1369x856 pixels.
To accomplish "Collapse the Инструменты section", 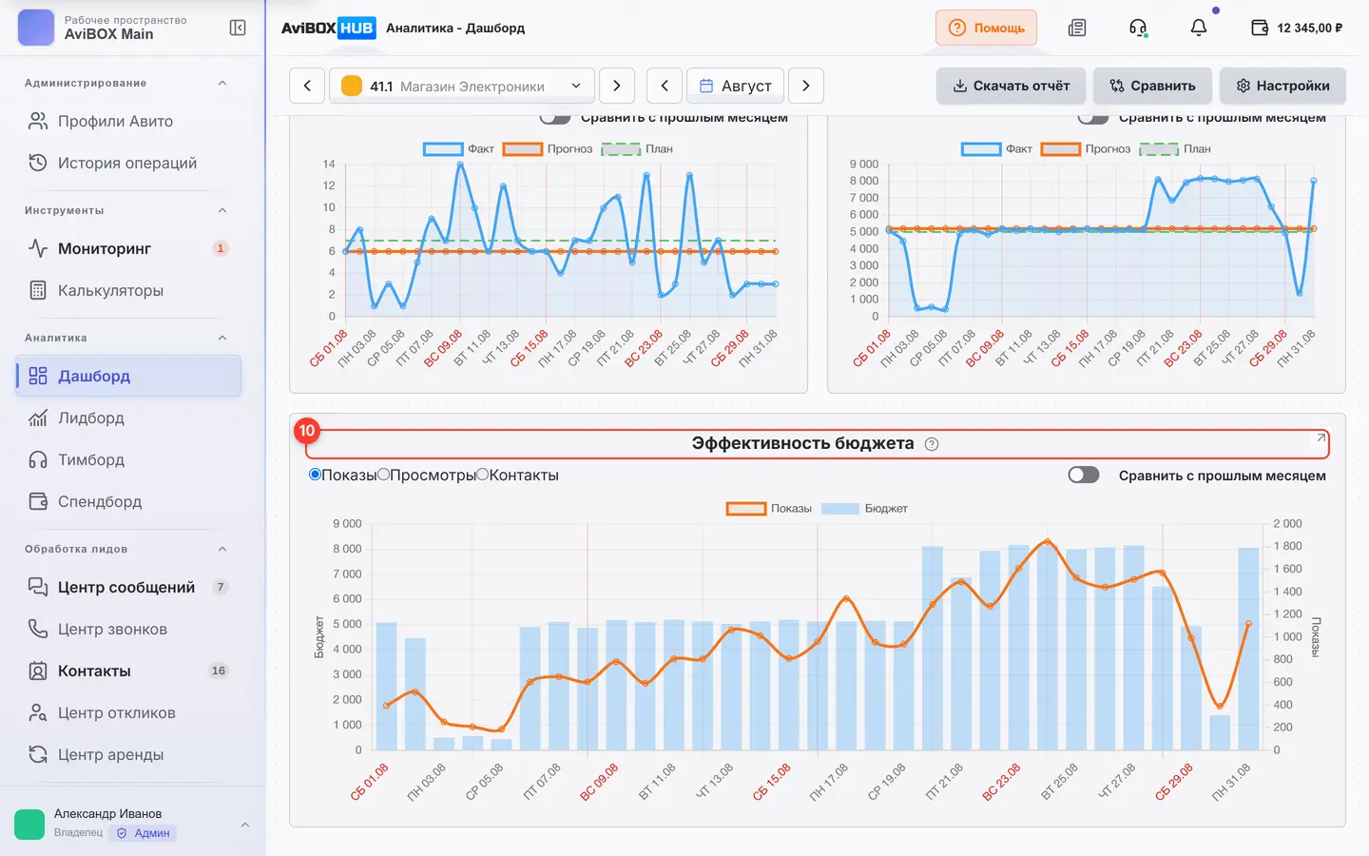I will (x=222, y=210).
